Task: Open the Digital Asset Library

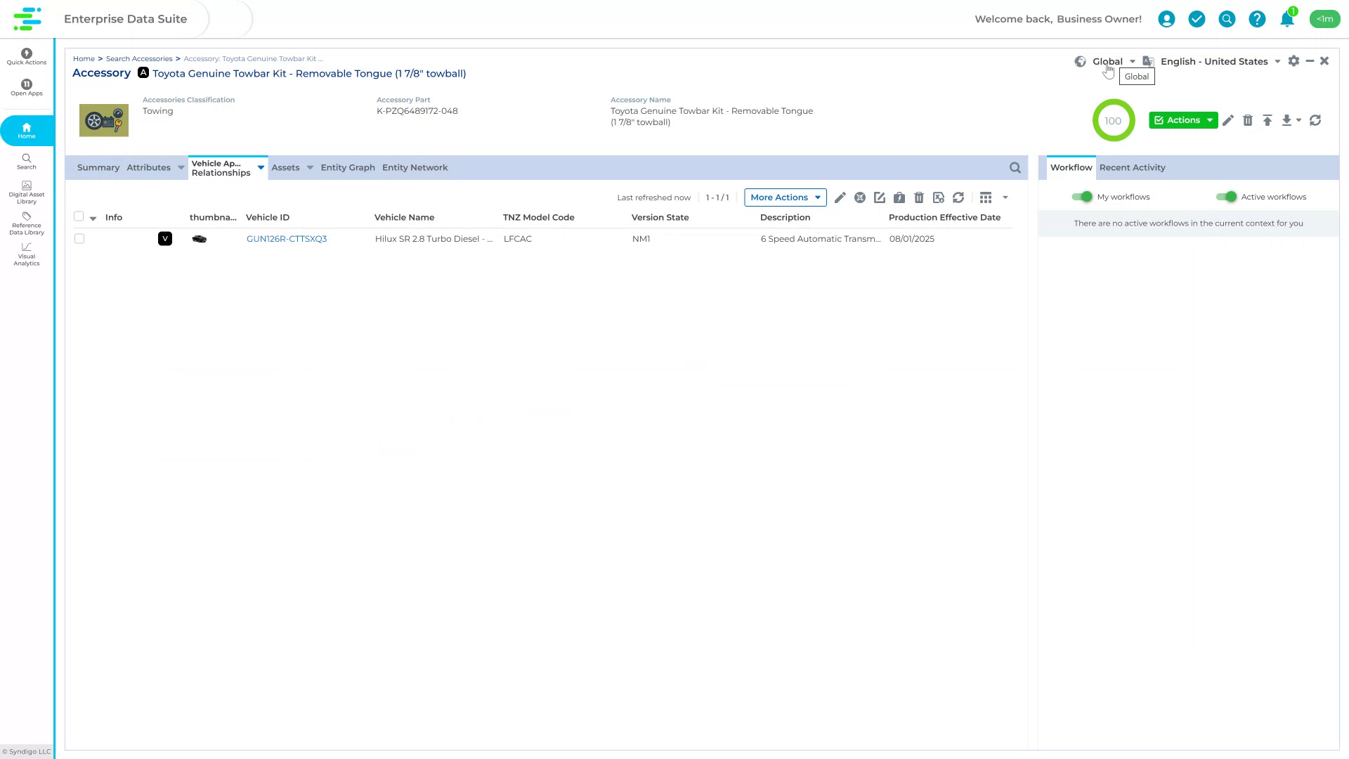Action: tap(26, 192)
